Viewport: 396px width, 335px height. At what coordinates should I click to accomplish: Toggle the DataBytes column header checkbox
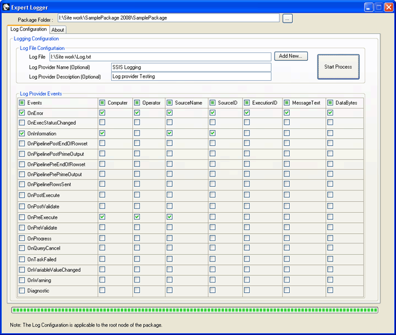tap(330, 103)
